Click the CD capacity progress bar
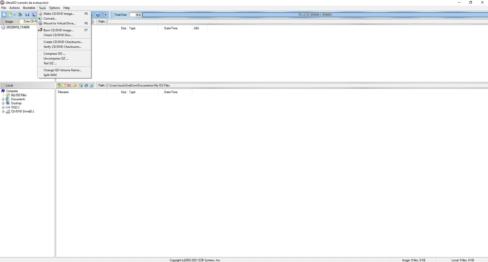This screenshot has width=488, height=262. [x=315, y=15]
